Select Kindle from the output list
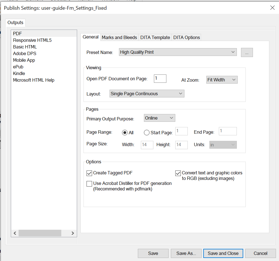The width and height of the screenshot is (279, 261). tap(19, 73)
